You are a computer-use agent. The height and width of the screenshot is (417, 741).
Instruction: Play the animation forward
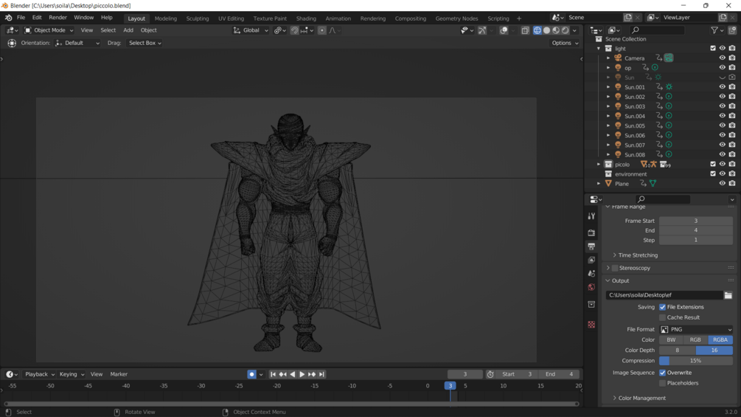(302, 374)
